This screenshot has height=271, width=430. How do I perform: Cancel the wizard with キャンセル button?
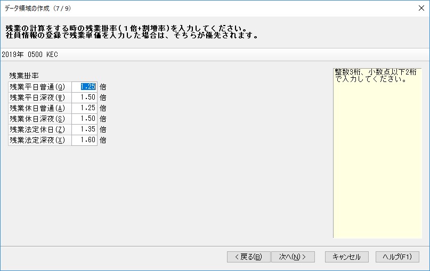(347, 257)
